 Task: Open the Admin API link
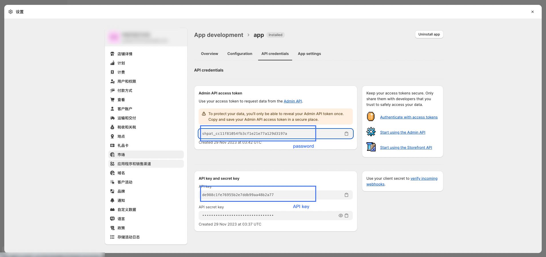click(292, 101)
